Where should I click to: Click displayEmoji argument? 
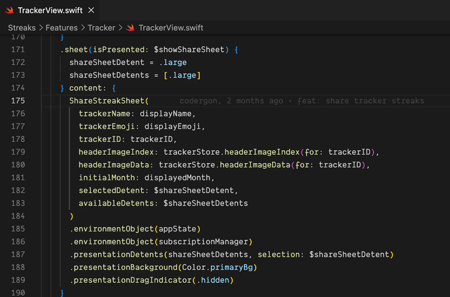173,126
